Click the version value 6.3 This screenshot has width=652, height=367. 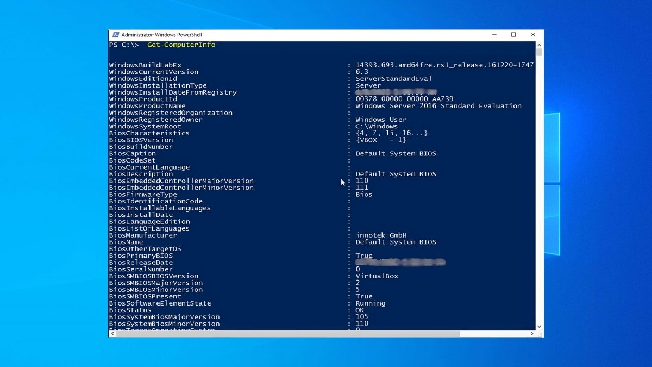[362, 72]
